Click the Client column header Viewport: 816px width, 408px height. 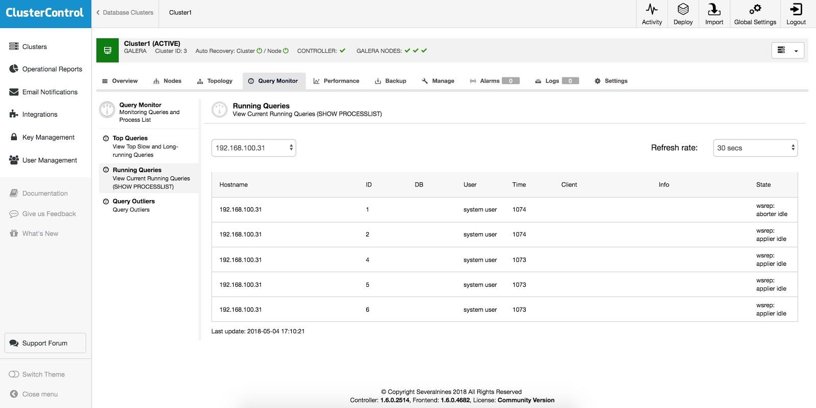coord(569,185)
